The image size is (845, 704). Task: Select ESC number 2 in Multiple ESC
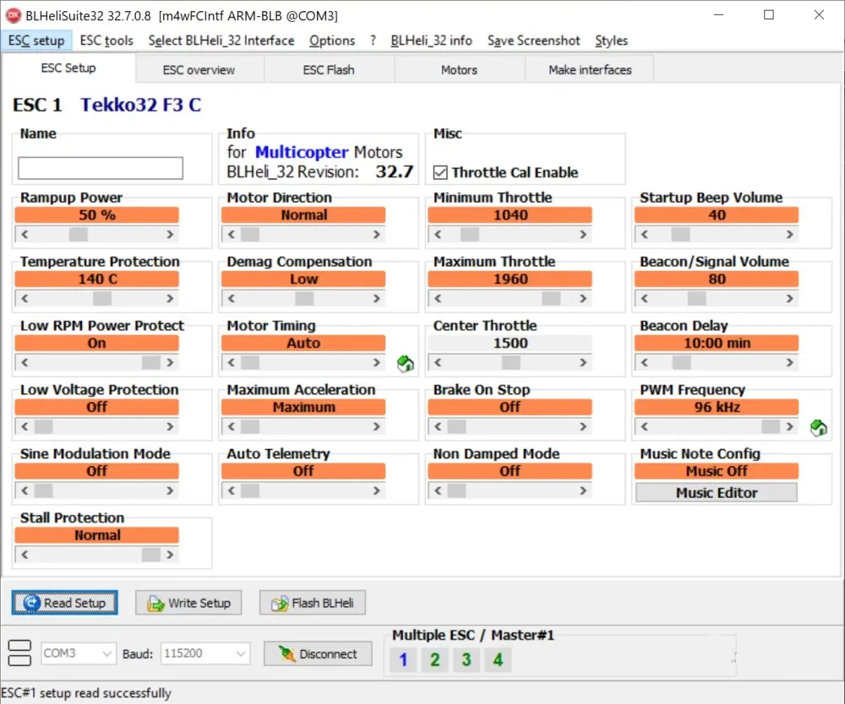pos(435,659)
